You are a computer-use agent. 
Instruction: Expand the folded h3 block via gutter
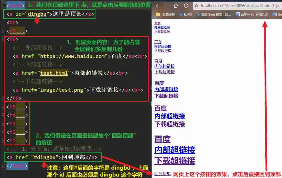(x=4, y=124)
